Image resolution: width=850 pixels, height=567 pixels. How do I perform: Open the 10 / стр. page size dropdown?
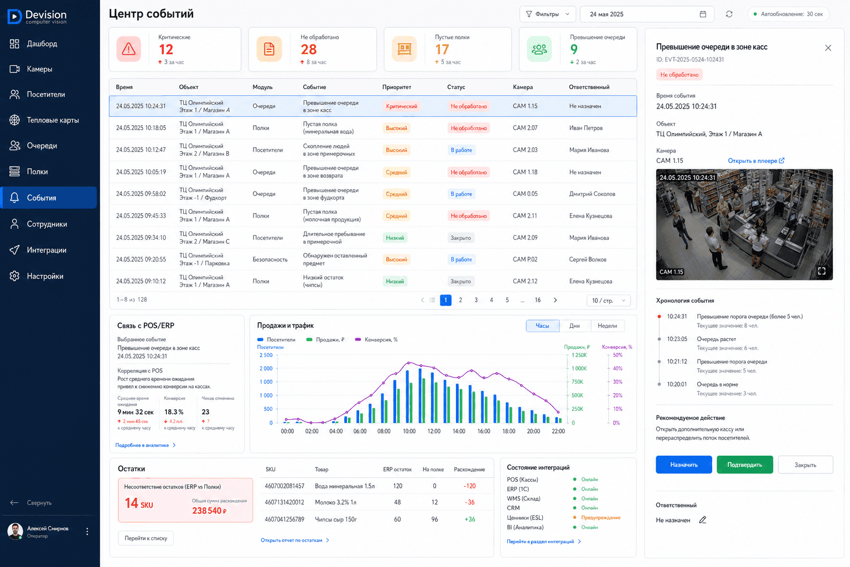point(609,300)
